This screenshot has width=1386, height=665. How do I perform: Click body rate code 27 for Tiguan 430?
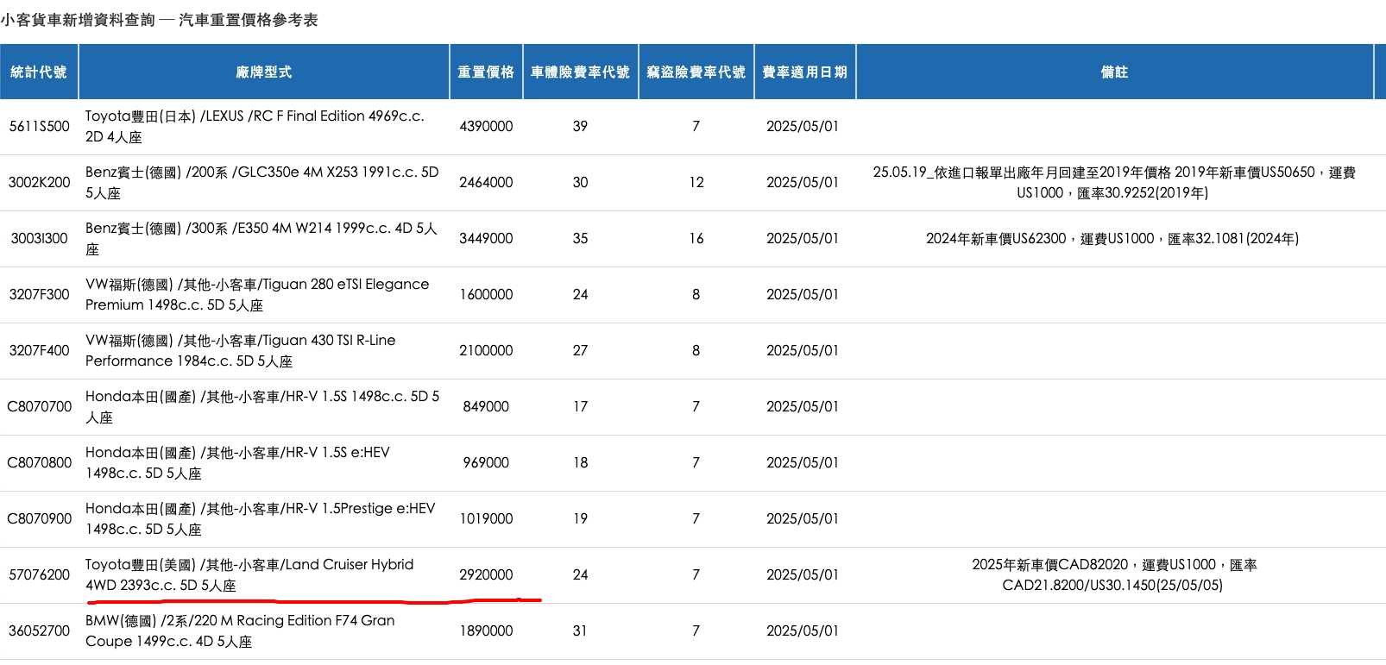580,350
